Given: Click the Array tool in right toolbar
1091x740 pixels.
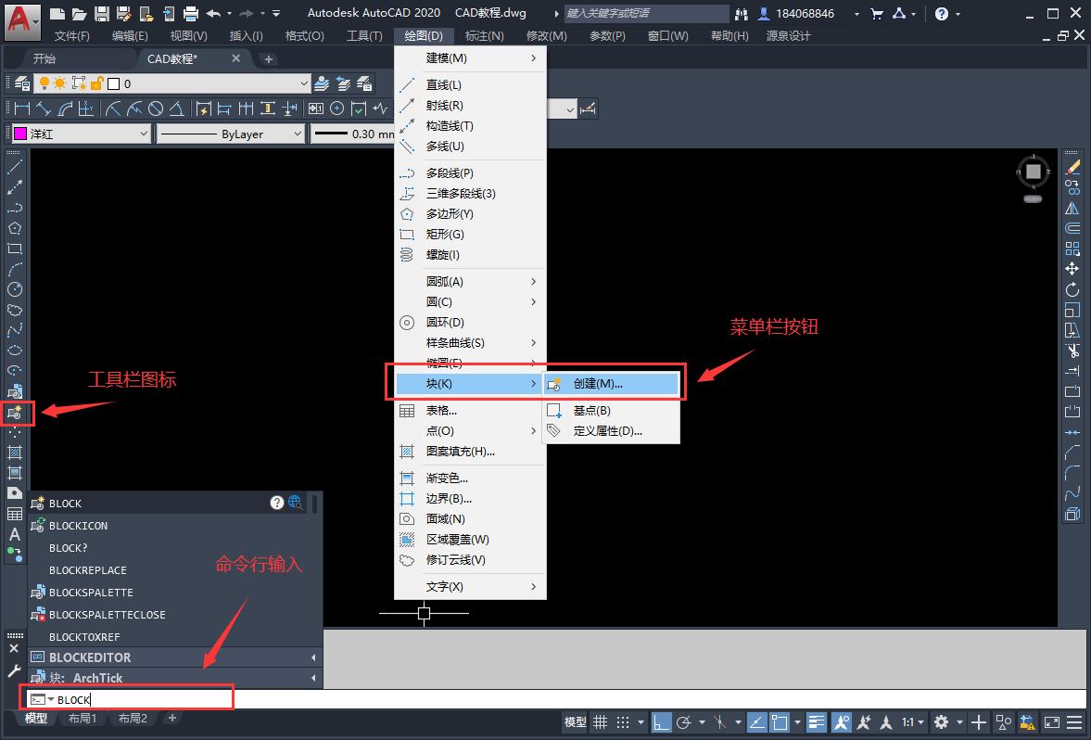Looking at the screenshot, I should click(x=1072, y=249).
